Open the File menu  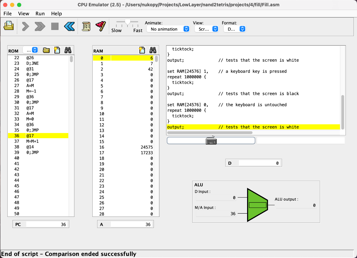8,14
